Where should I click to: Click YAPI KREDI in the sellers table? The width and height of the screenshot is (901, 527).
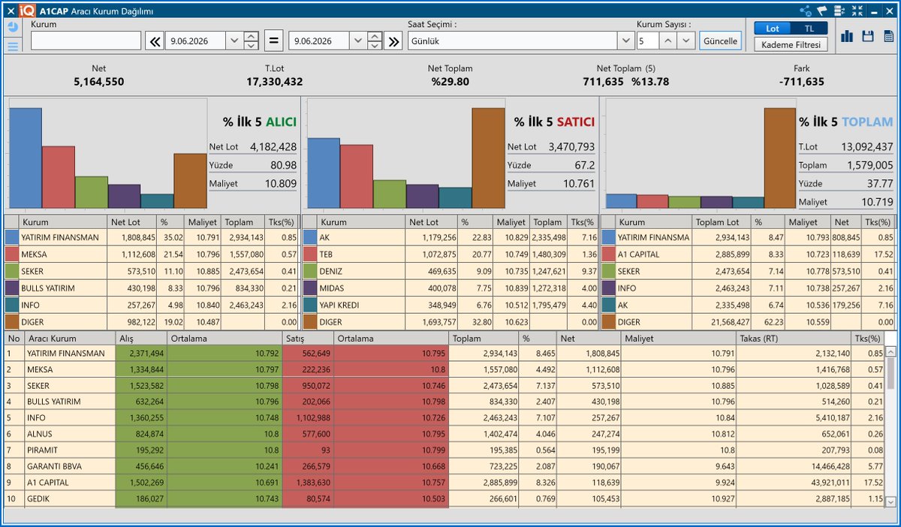(340, 305)
